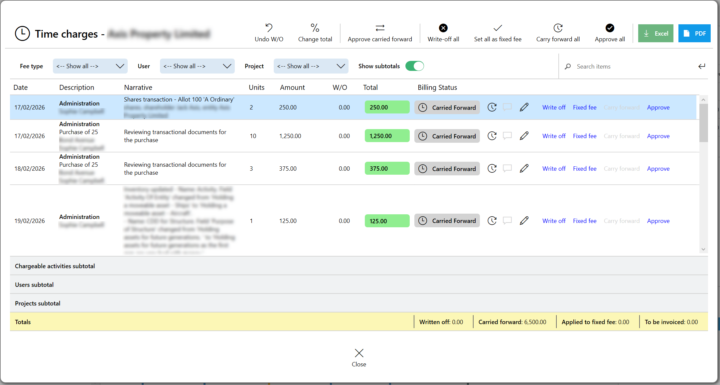Open the Fee type dropdown
Screen dimensions: 720x385
[x=90, y=66]
